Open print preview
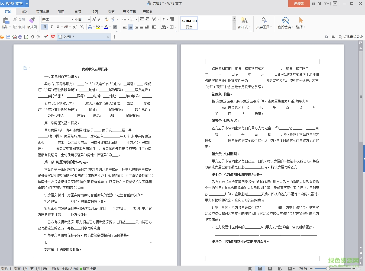The image size is (365, 271). click(26, 37)
